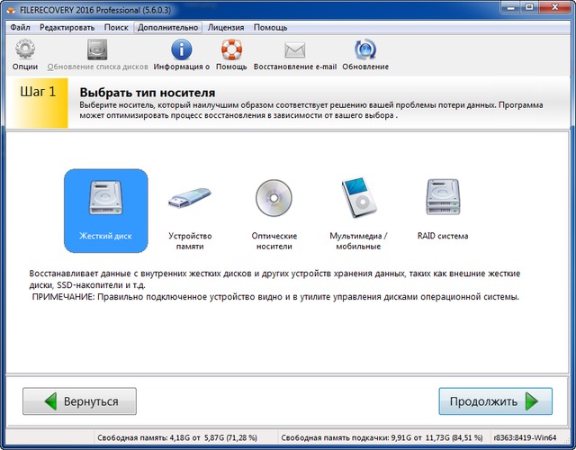Select Оптические носители disc icon
Viewport: 576px width, 450px height.
point(274,201)
